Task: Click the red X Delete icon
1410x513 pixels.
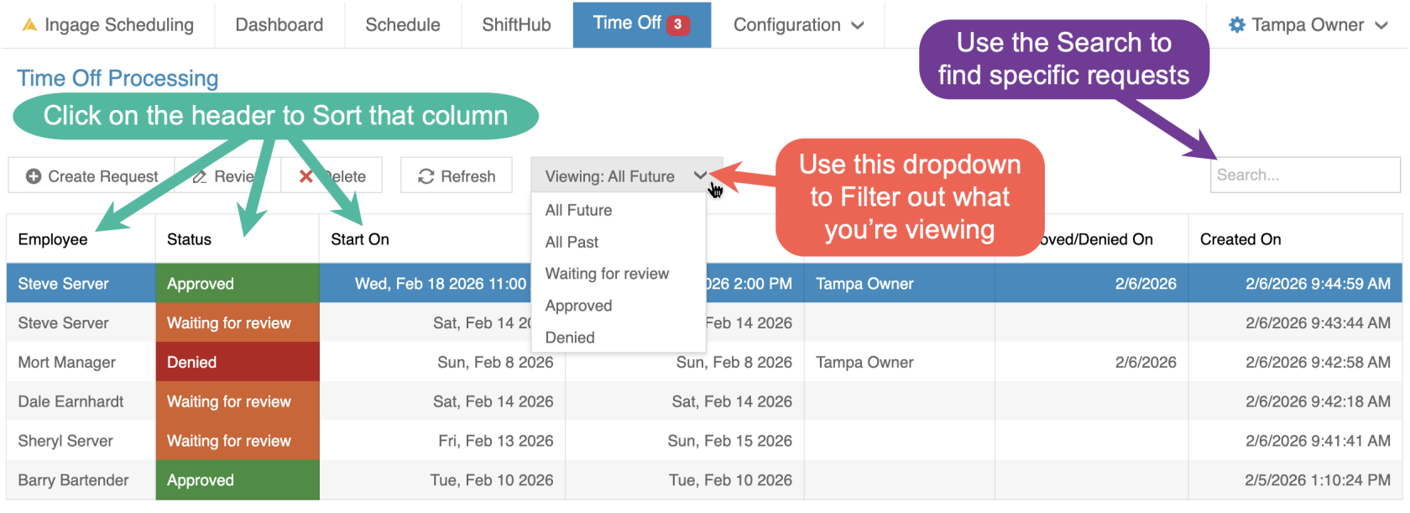Action: 306,176
